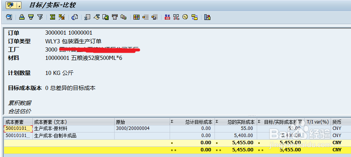The width and height of the screenshot is (351, 157).
Task: Click the Total sigma icon
Action: [53, 17]
